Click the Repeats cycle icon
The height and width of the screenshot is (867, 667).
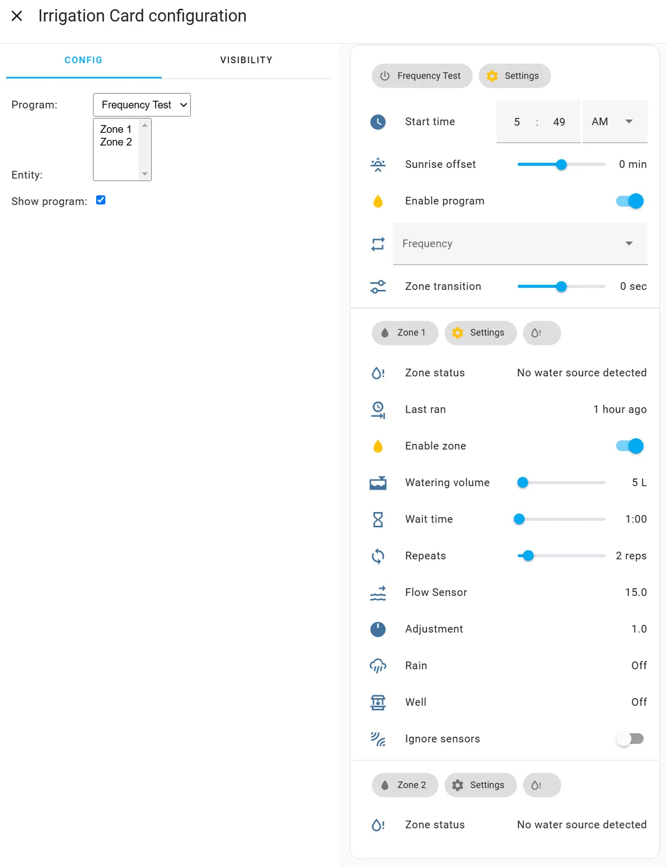[378, 556]
